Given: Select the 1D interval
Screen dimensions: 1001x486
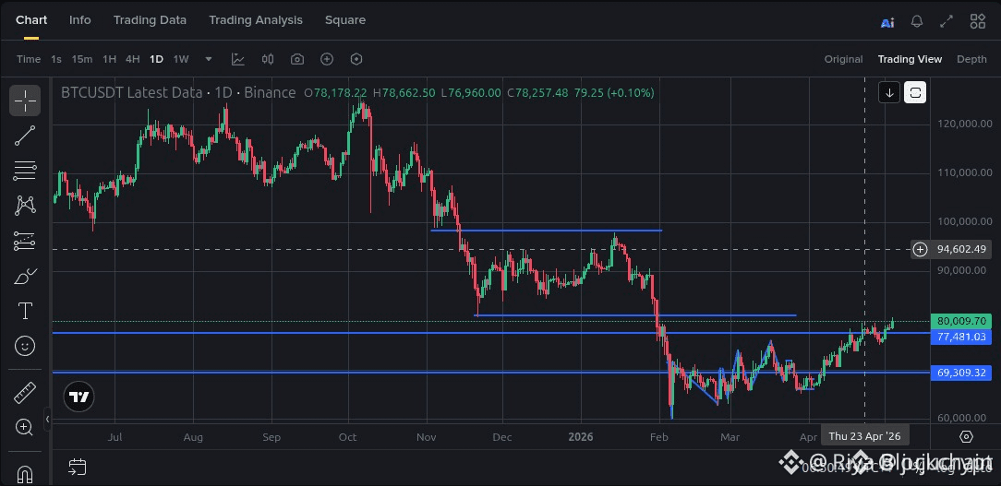Looking at the screenshot, I should [156, 59].
